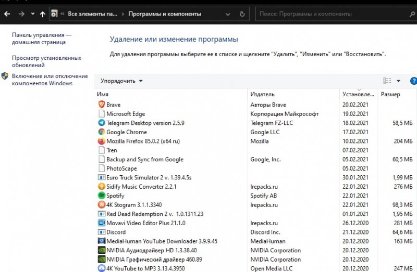
Task: Open the recent locations dropdown arrow
Action: click(33, 14)
